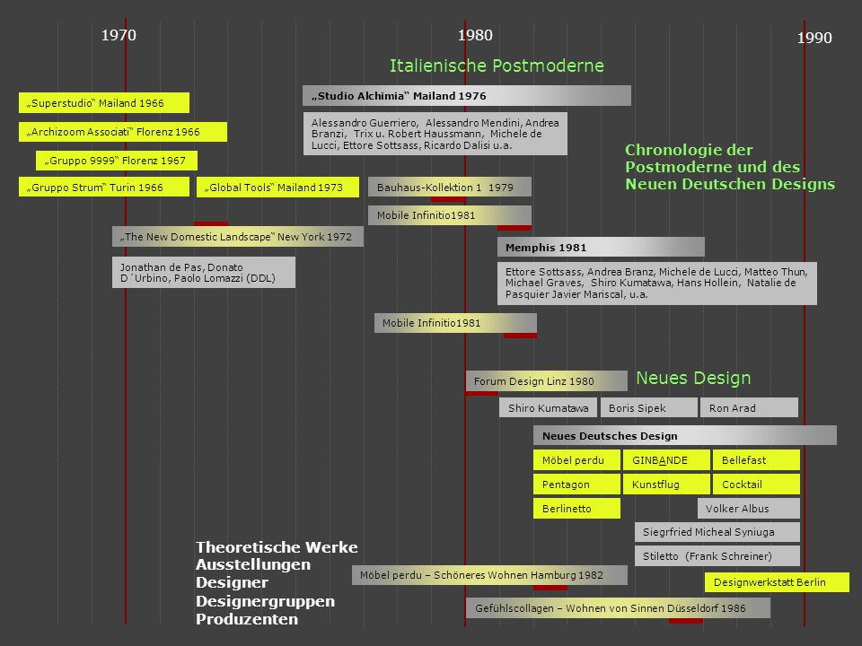Select the Ron Arad designer box
Viewport: 862px width, 646px height.
coord(749,407)
